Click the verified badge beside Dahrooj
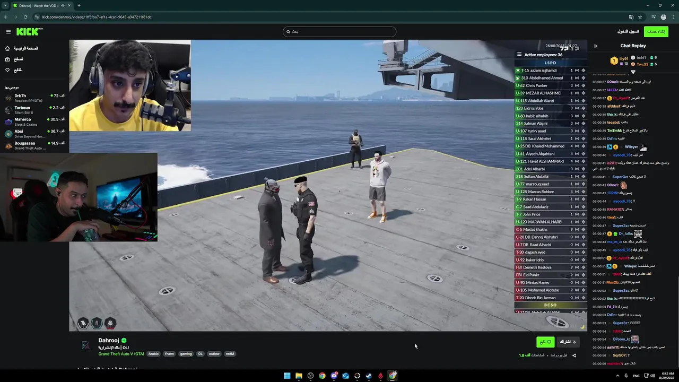 tap(124, 341)
